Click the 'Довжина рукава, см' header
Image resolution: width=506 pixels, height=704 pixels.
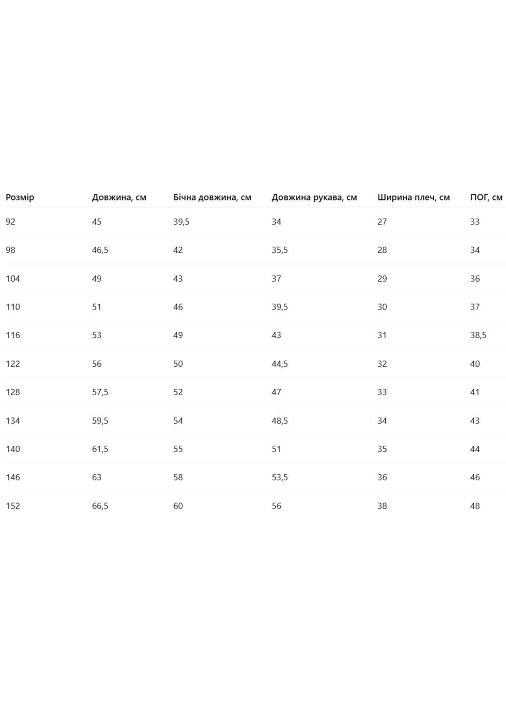(x=314, y=198)
